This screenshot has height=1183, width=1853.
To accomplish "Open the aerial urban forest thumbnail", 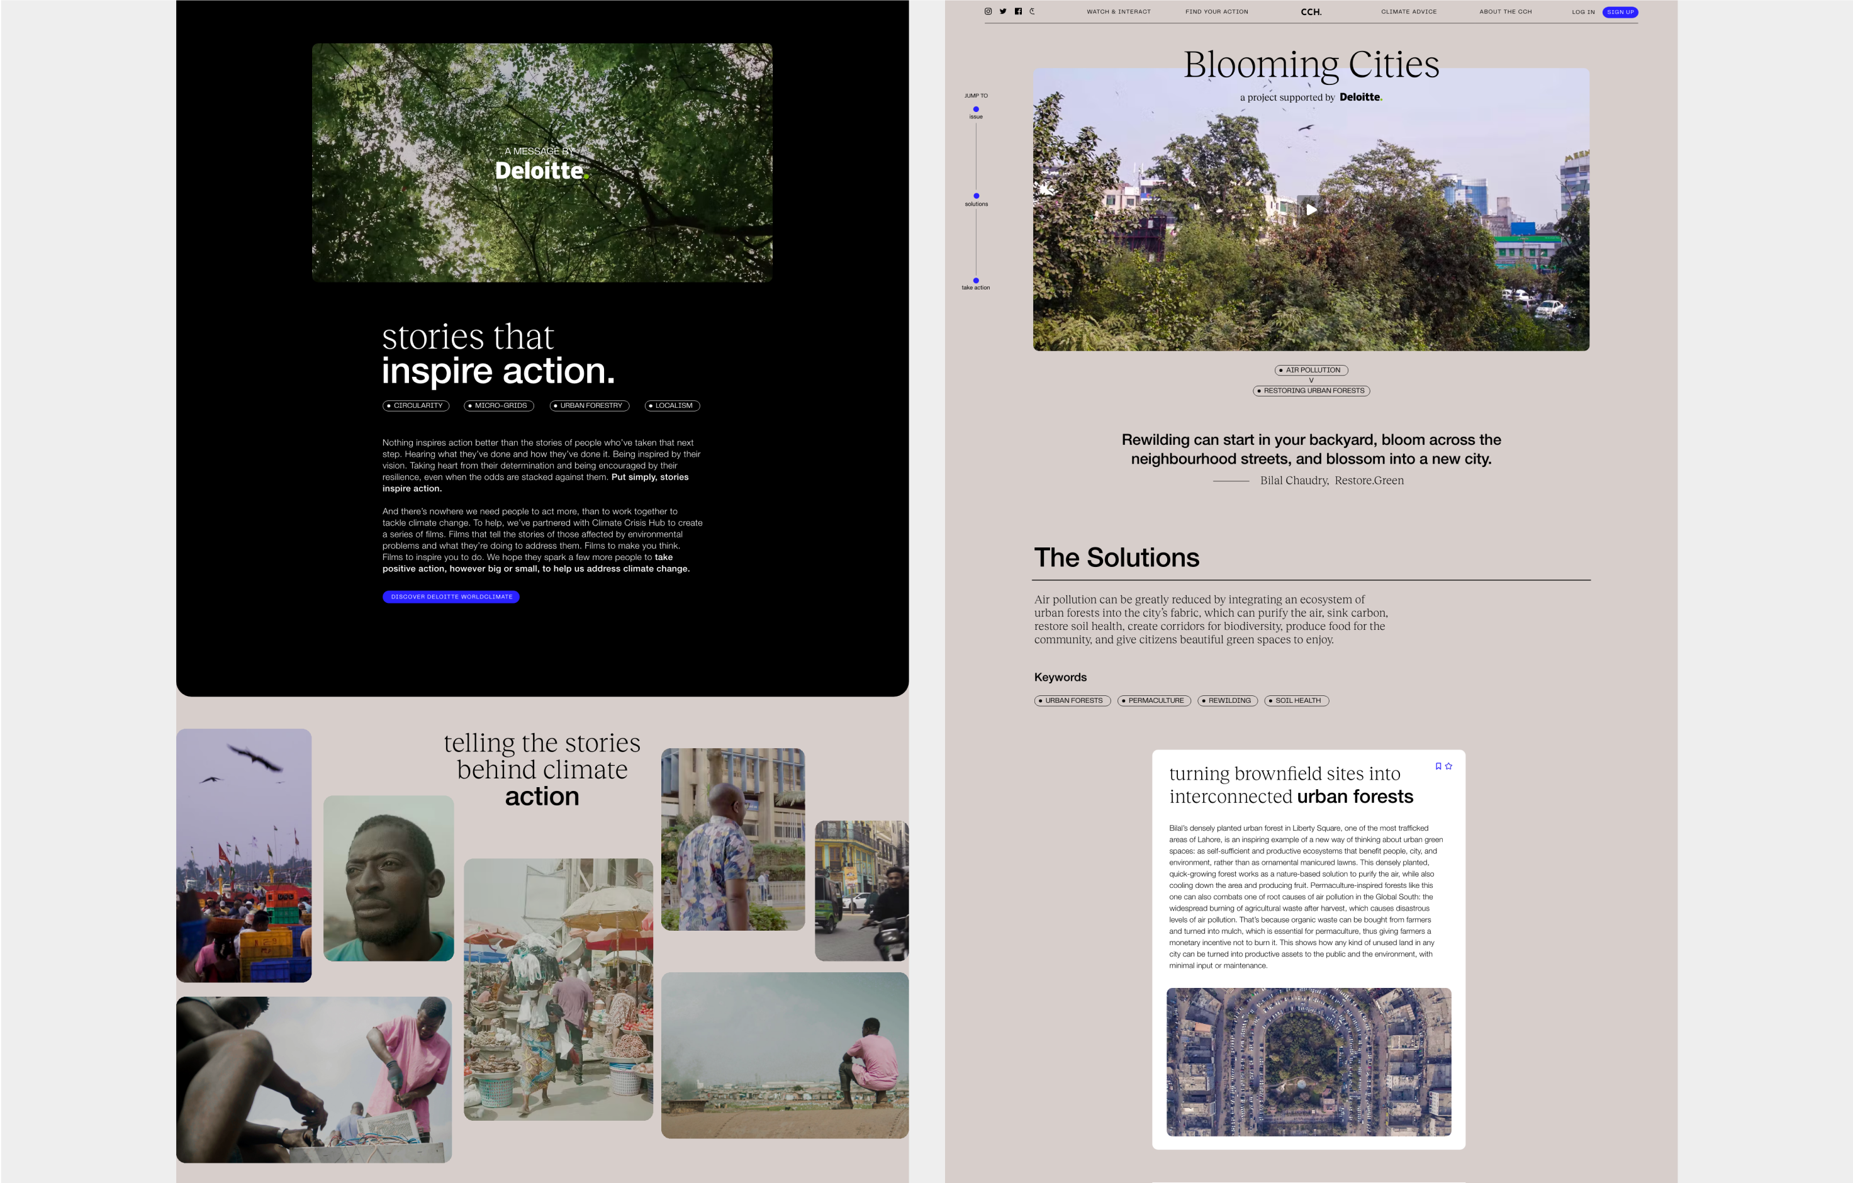I will pyautogui.click(x=1308, y=1062).
